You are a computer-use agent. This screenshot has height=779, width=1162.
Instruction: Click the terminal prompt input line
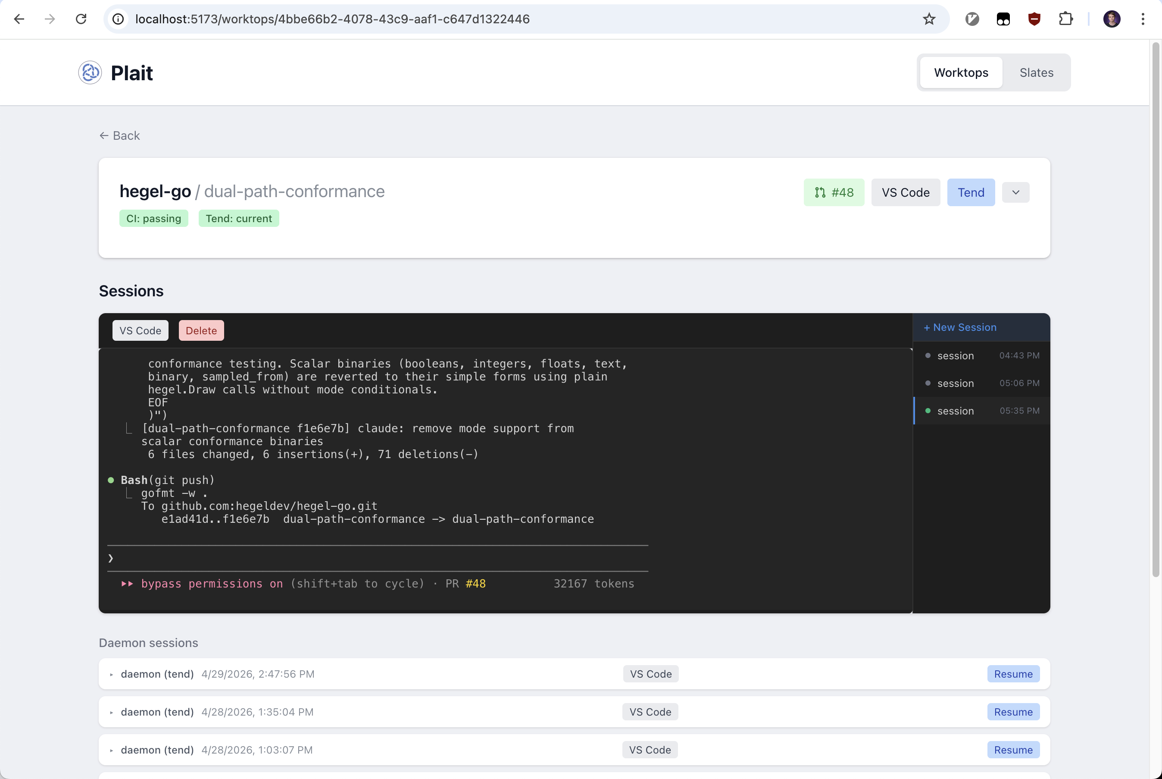pyautogui.click(x=377, y=559)
